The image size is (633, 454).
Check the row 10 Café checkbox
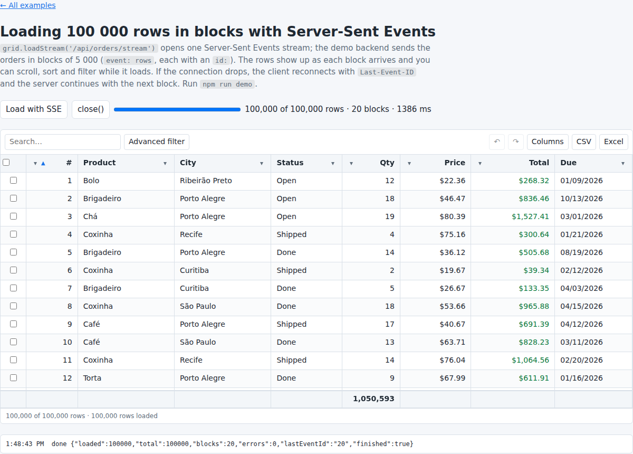click(13, 342)
